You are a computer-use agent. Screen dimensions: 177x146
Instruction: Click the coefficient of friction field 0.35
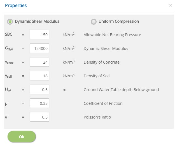tap(39, 103)
